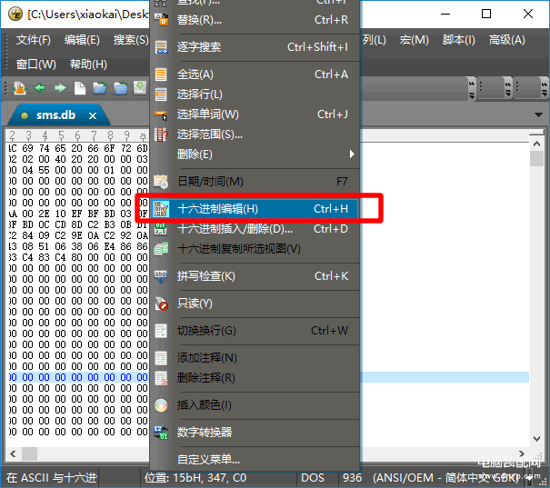Click the incremental search (逐字搜索) icon
The height and width of the screenshot is (488, 550).
(x=161, y=47)
